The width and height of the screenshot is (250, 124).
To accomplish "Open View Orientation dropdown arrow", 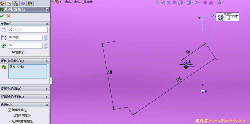I will (x=184, y=3).
